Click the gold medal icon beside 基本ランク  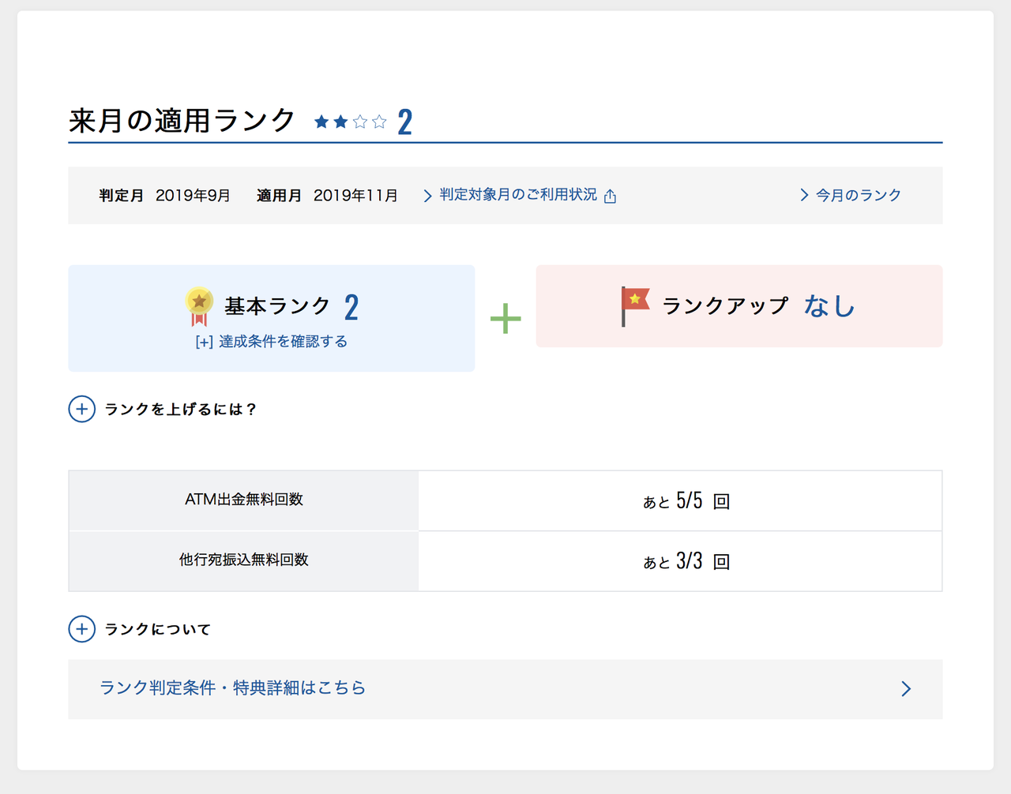pos(199,306)
